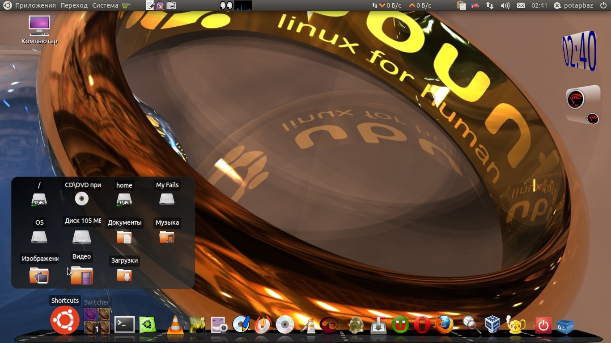Click the red power button in dock
Image resolution: width=611 pixels, height=343 pixels.
pyautogui.click(x=543, y=325)
